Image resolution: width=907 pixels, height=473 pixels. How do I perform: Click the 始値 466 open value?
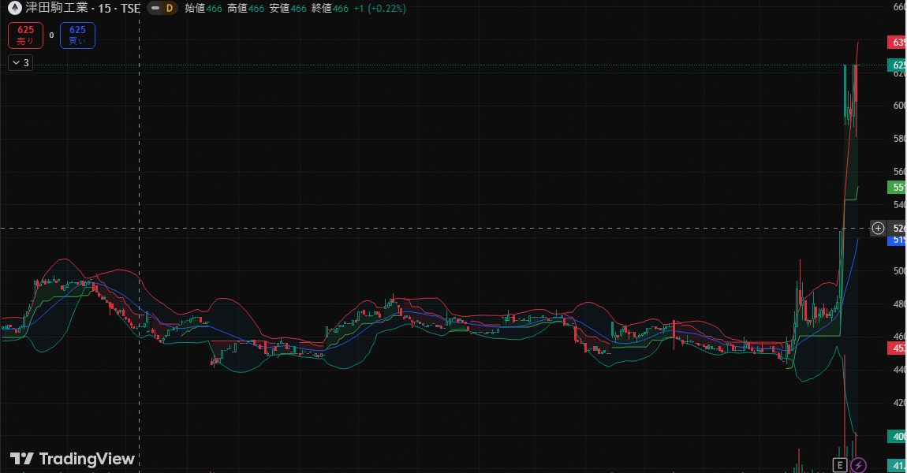pos(203,9)
